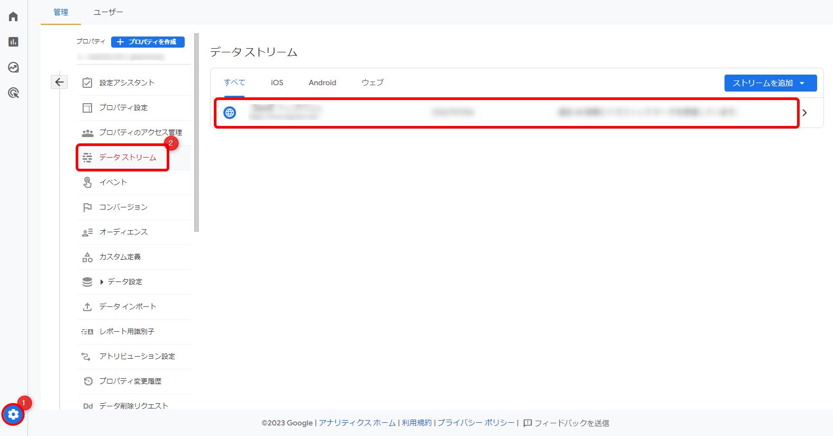Click the プロパティのアクセス管理 people icon
Viewport: 833px width, 436px height.
(87, 133)
